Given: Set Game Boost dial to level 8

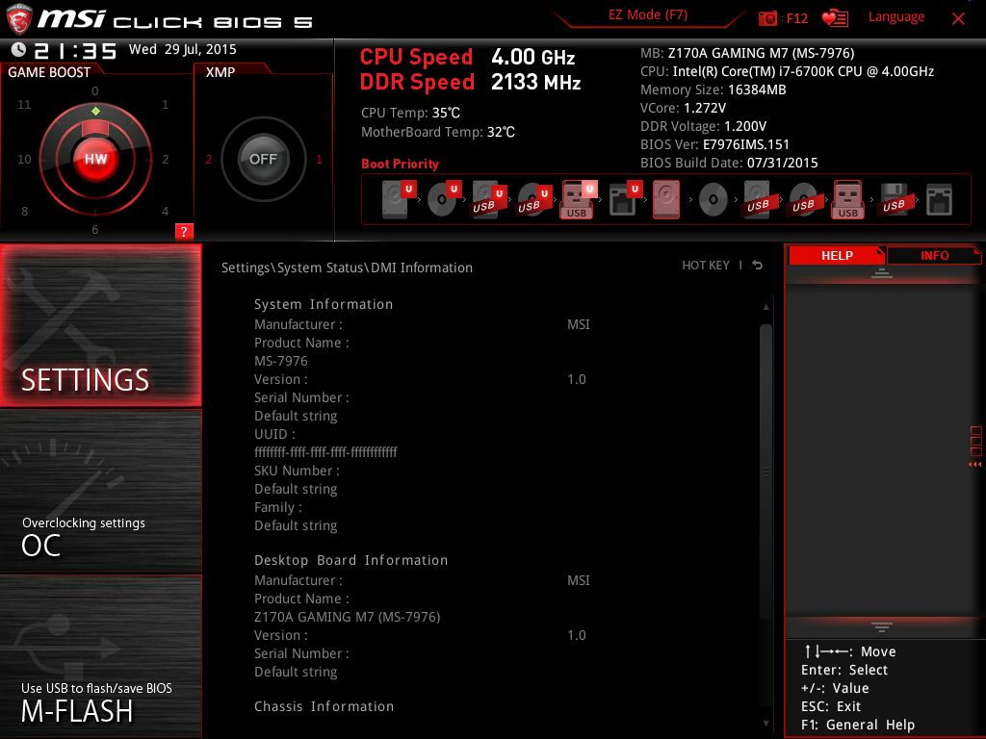Looking at the screenshot, I should click(24, 211).
